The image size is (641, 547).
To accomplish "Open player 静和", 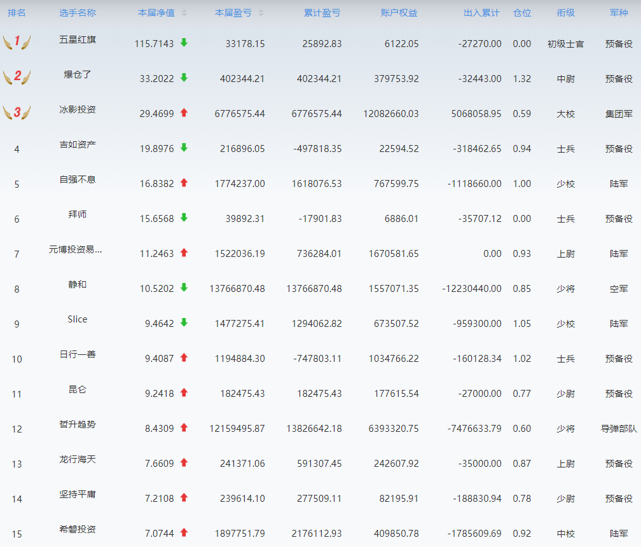I will pos(78,284).
